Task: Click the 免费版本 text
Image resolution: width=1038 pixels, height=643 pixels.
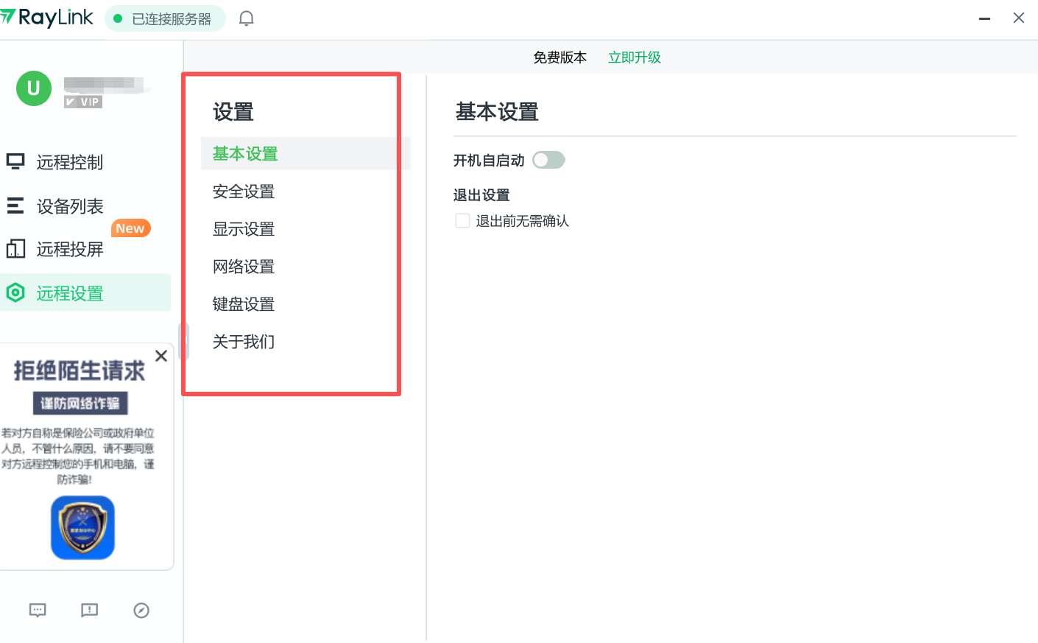Action: tap(560, 57)
